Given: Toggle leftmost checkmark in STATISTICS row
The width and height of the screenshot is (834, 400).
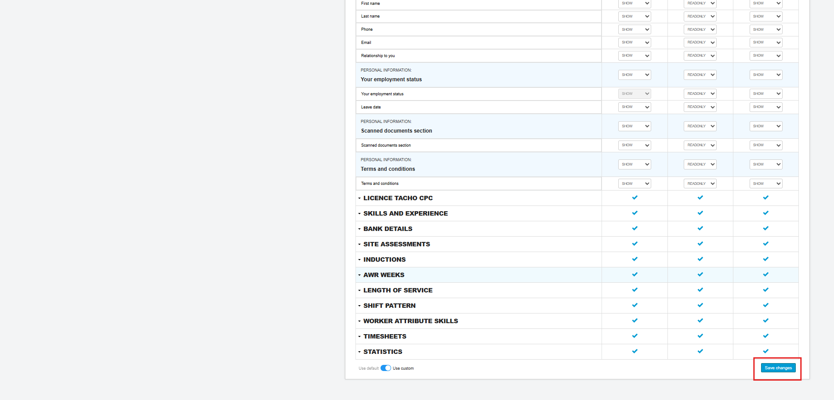Looking at the screenshot, I should [635, 351].
